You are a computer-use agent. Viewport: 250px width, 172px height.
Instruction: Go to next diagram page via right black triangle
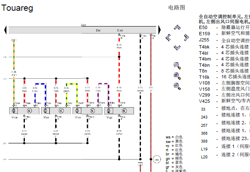160,30
